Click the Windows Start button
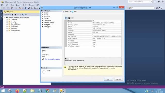 3,91
